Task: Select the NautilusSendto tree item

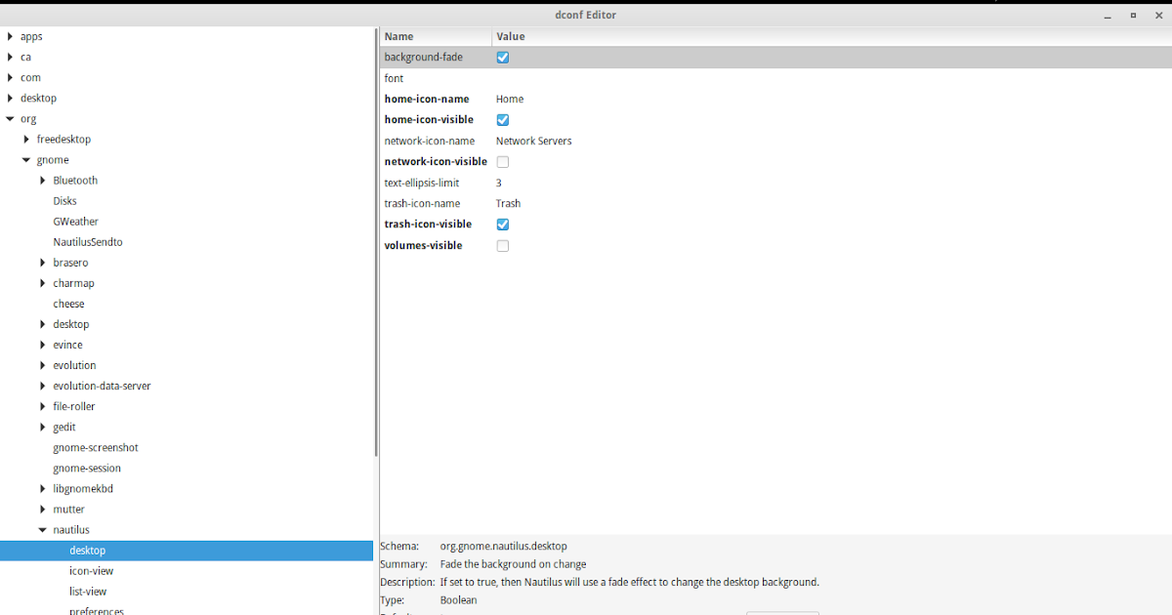Action: (88, 242)
